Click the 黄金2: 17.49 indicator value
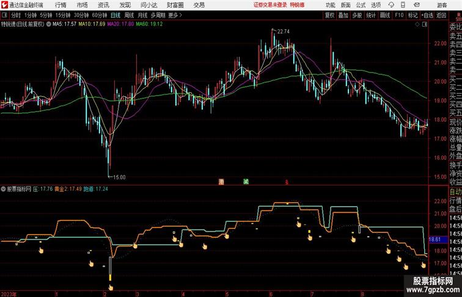The height and width of the screenshot is (297, 462). [x=68, y=189]
